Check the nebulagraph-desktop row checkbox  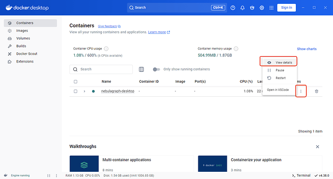click(75, 91)
